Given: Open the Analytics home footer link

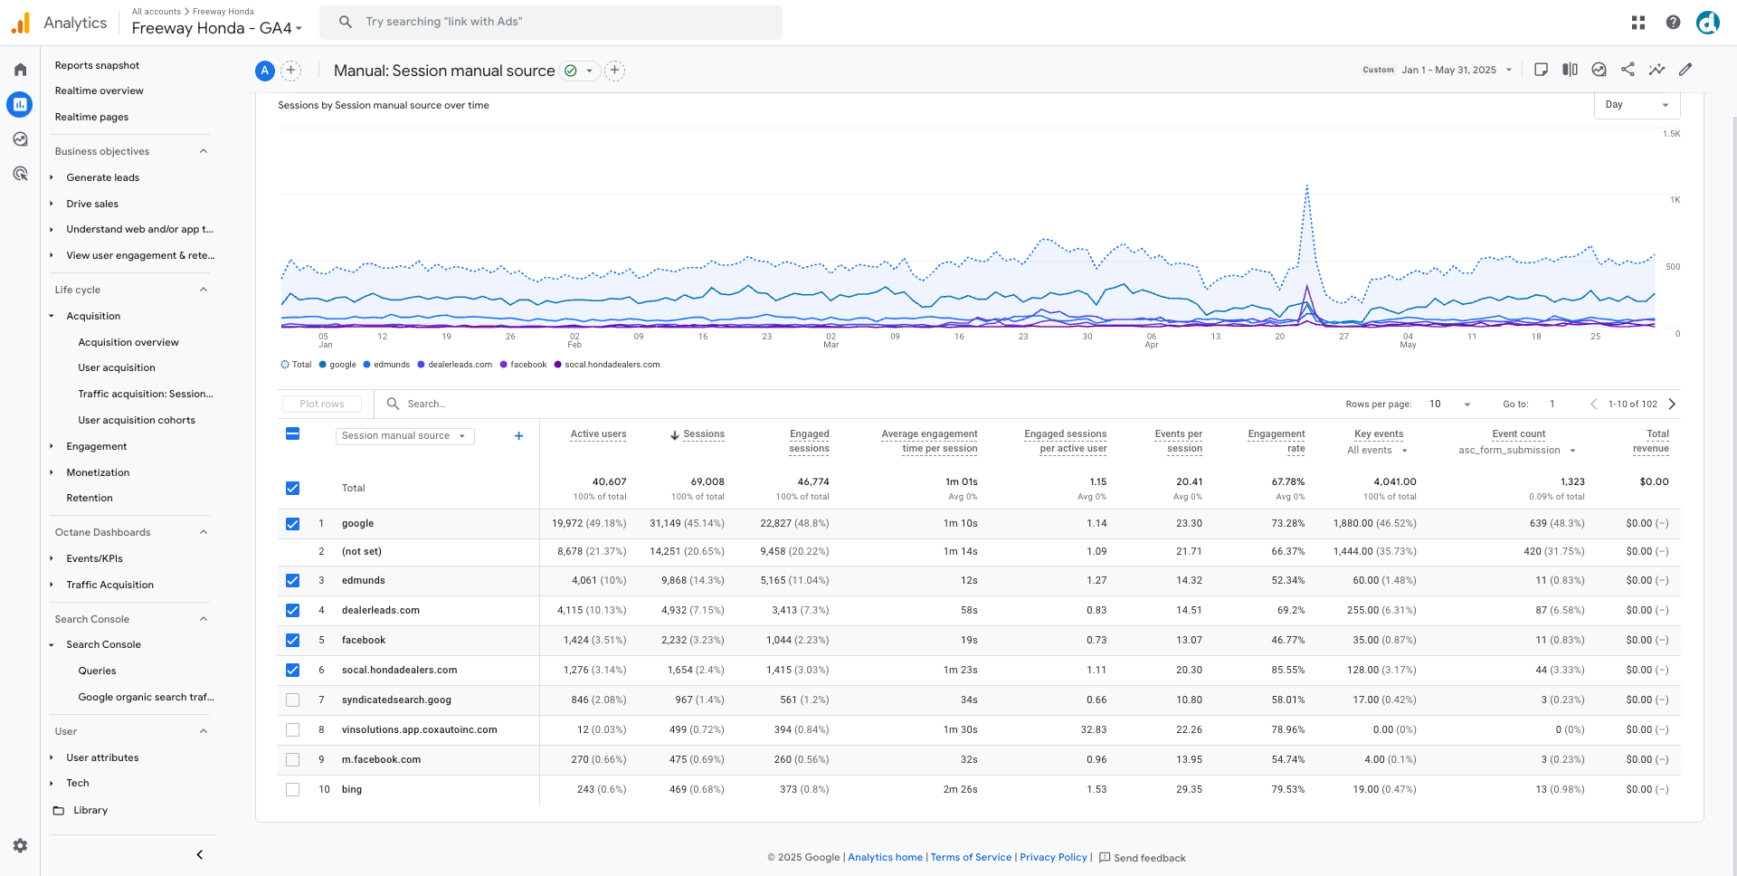Looking at the screenshot, I should [x=885, y=858].
